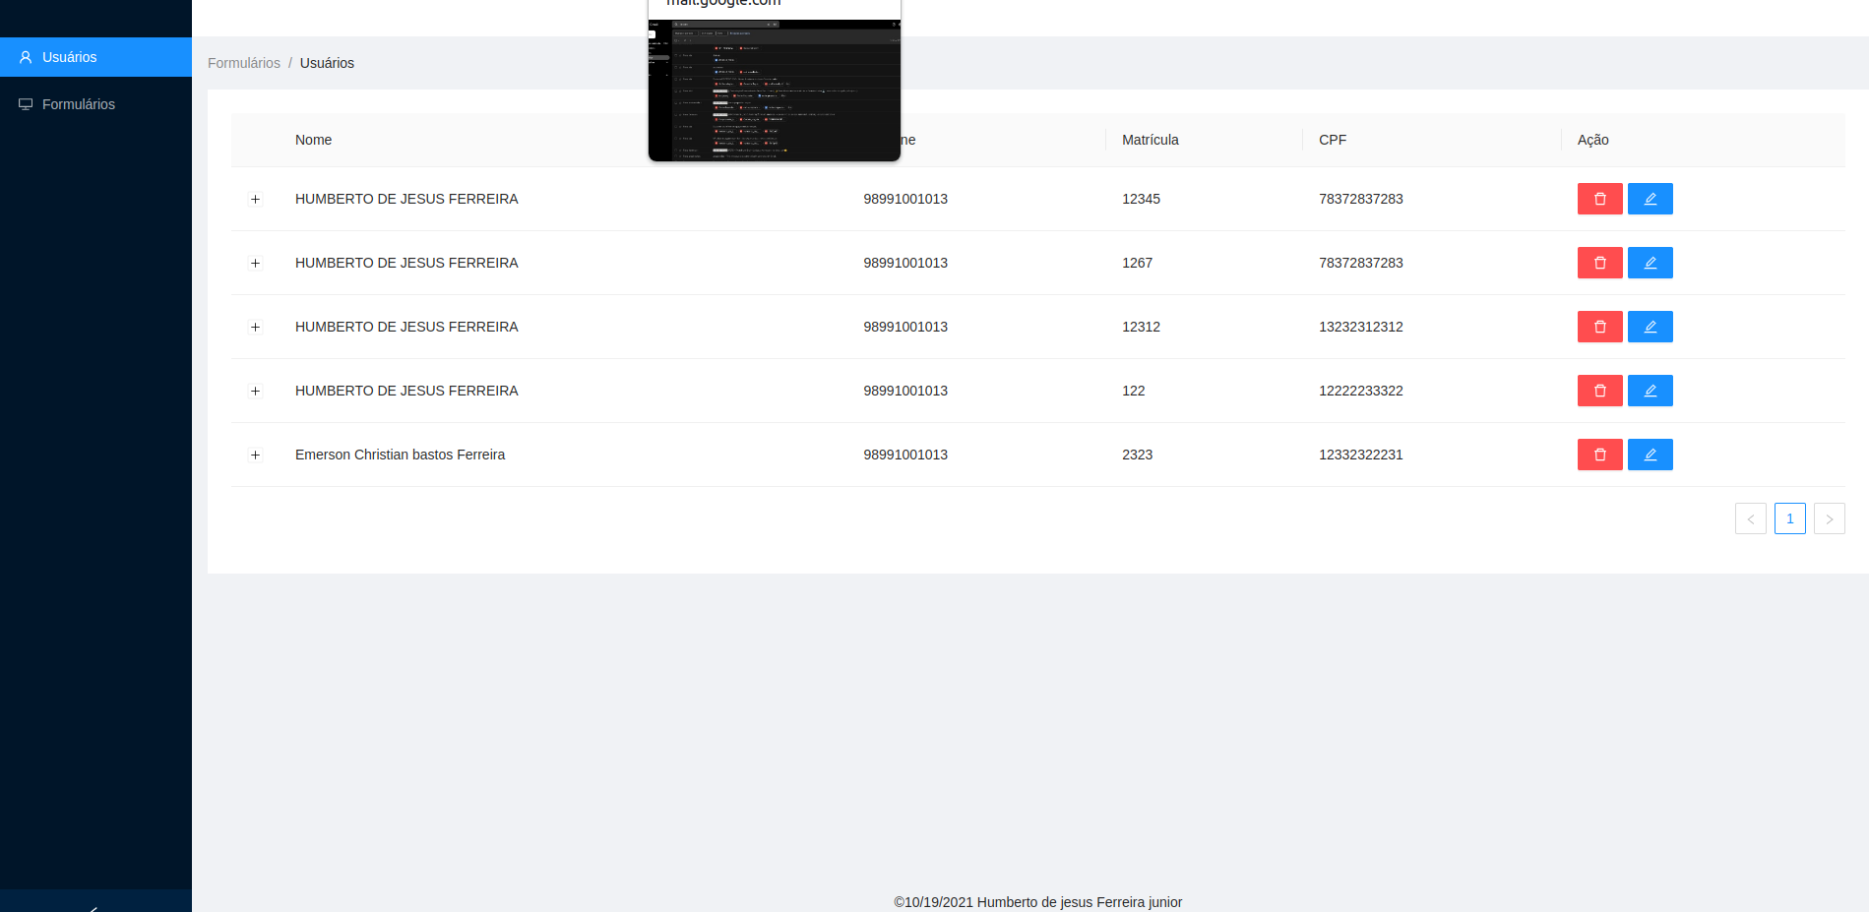
Task: Delete the Emerson Christian bastos Ferreira record
Action: point(1599,455)
